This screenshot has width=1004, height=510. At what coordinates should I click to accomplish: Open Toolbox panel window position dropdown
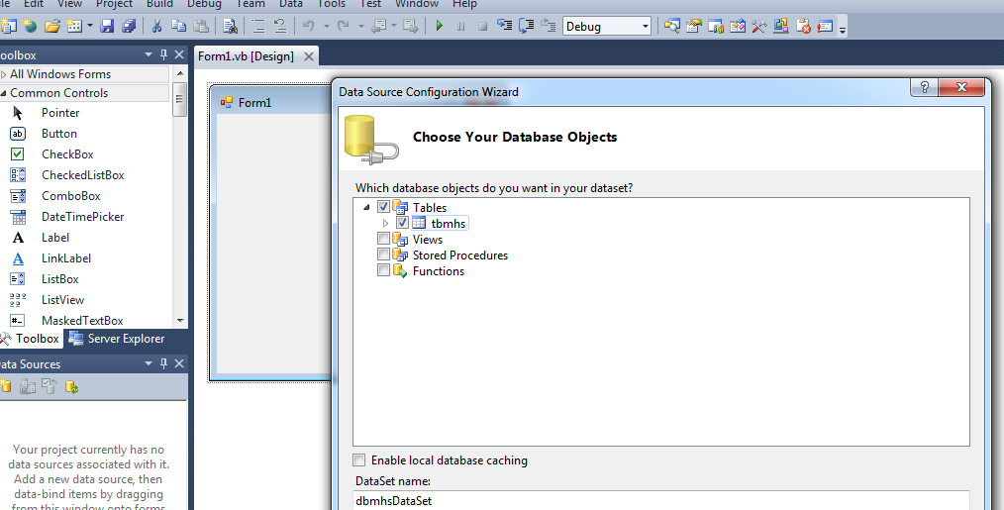[149, 55]
